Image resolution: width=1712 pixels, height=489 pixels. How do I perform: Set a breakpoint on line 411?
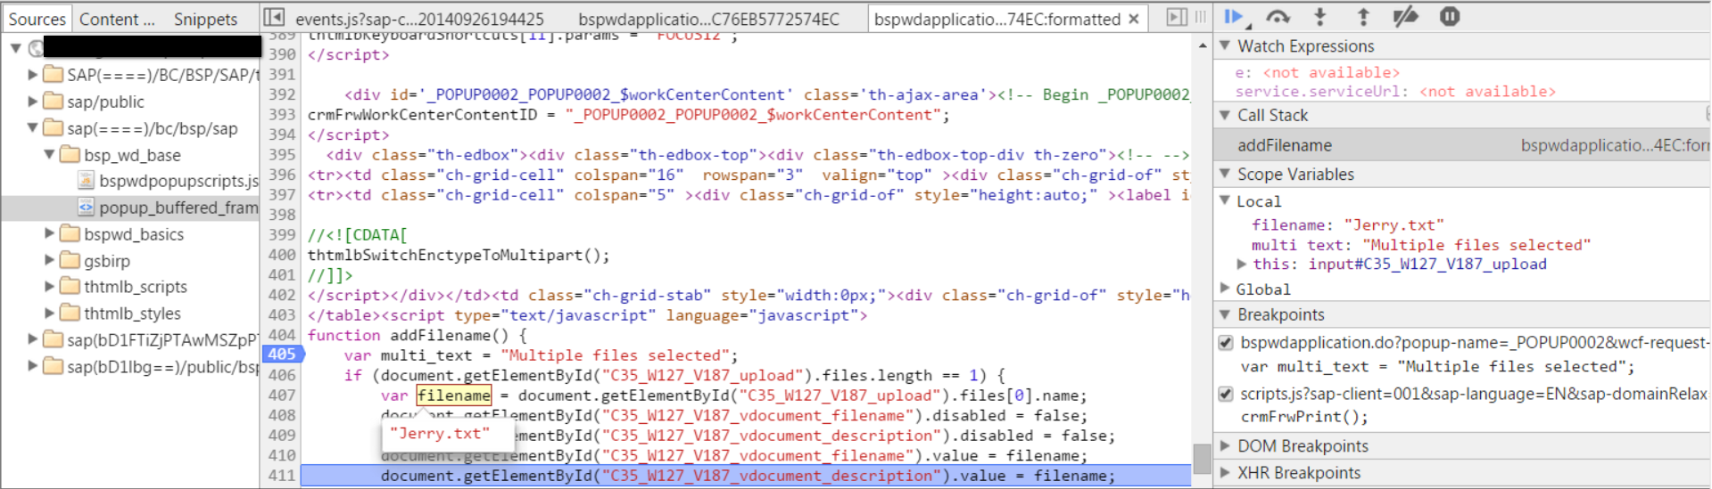[x=282, y=476]
